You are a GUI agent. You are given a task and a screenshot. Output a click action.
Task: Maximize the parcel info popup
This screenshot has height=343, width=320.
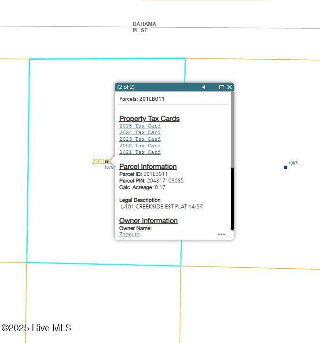coord(221,87)
